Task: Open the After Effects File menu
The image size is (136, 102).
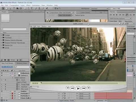Action: point(2,5)
